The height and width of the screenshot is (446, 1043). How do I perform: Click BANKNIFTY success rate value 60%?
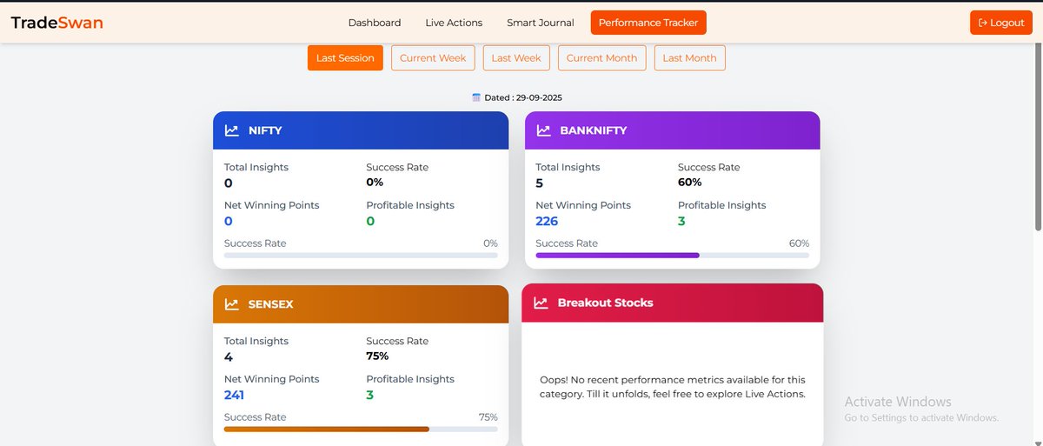[x=690, y=183]
